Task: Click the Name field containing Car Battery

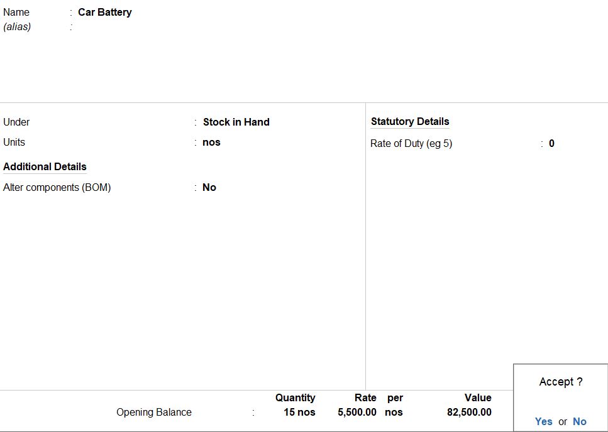Action: coord(104,13)
